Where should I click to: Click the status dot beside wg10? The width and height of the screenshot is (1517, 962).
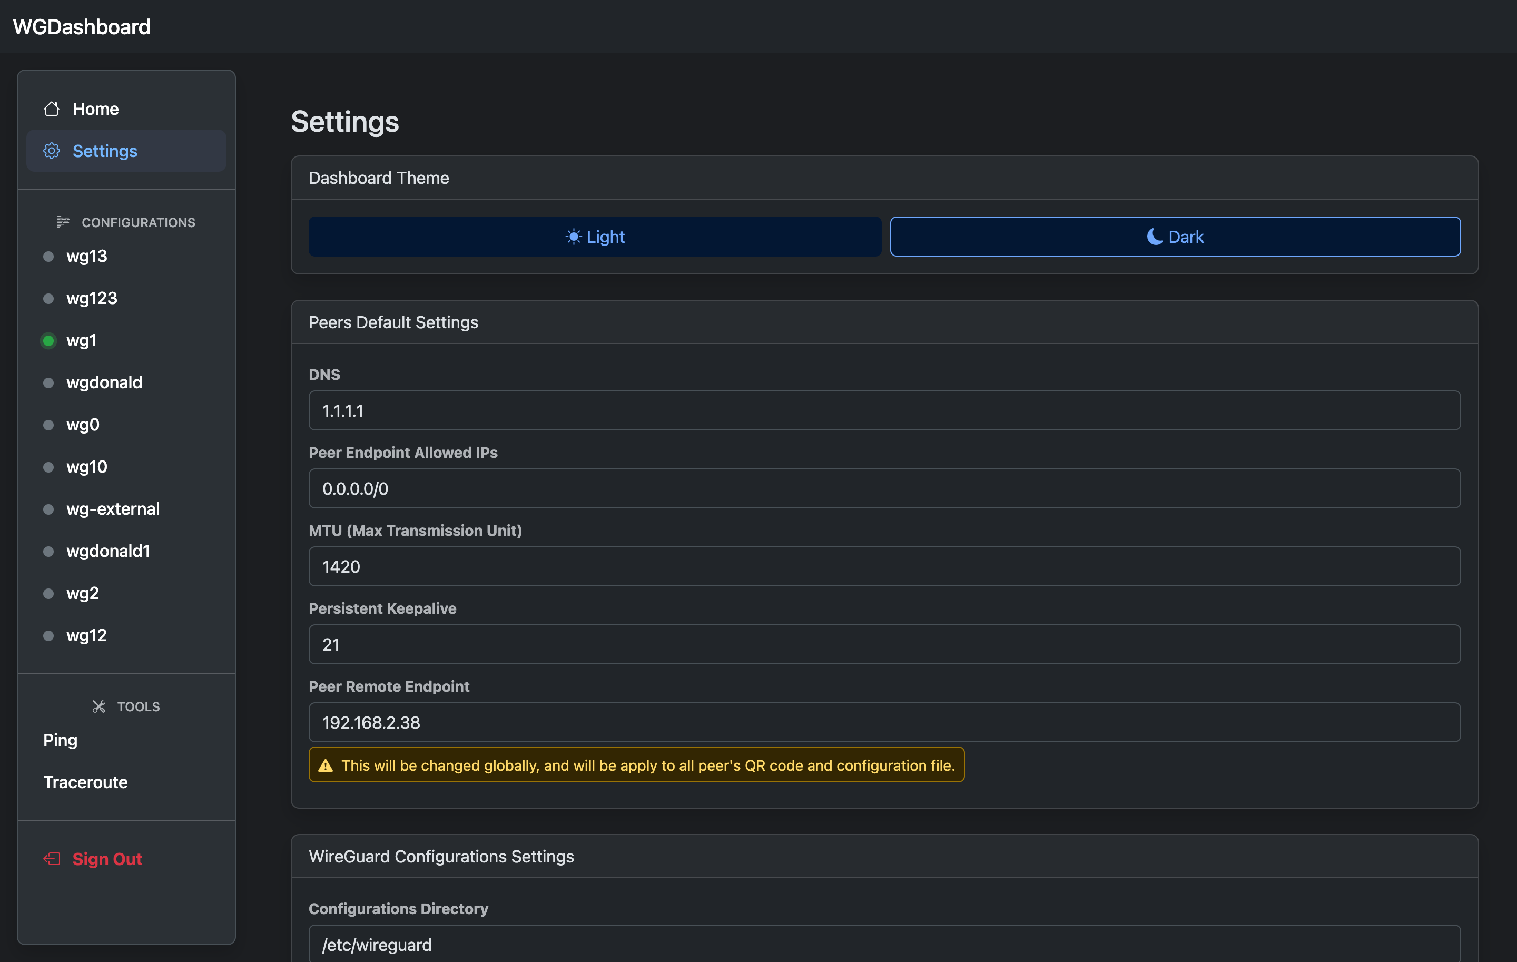[48, 467]
